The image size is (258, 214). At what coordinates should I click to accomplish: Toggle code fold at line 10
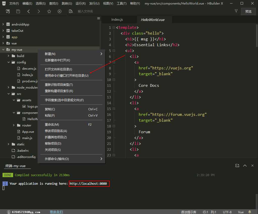click(x=114, y=80)
